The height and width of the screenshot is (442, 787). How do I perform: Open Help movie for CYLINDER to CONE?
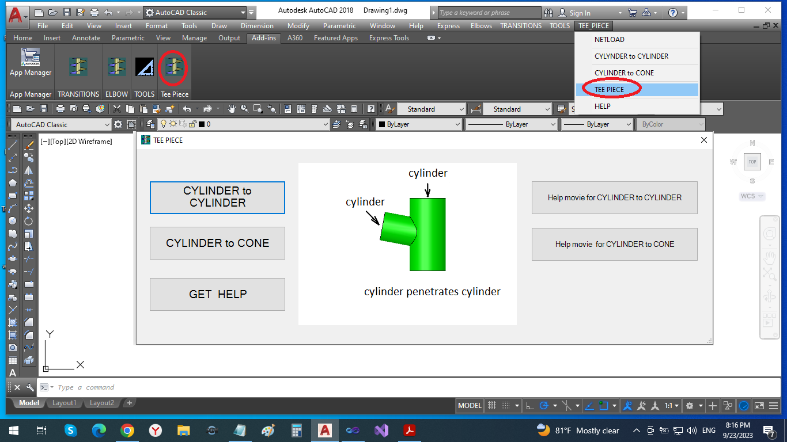click(614, 244)
